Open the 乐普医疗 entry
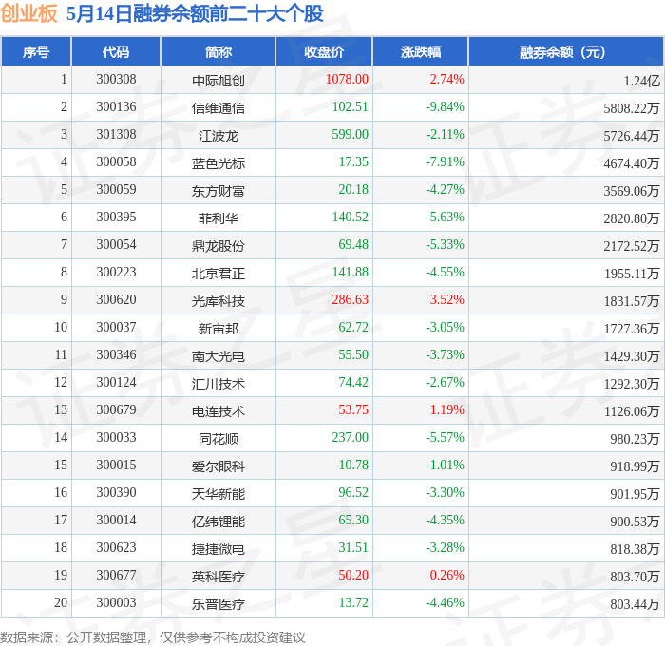Viewport: 665px width, 646px height. [x=218, y=603]
